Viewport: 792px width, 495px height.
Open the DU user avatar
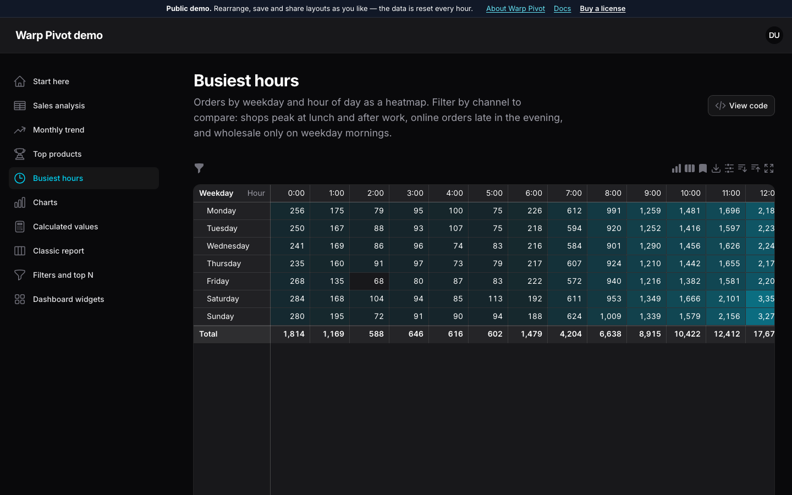point(774,35)
